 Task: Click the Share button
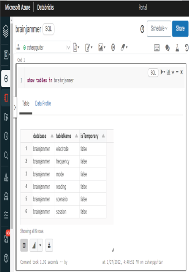click(180, 29)
